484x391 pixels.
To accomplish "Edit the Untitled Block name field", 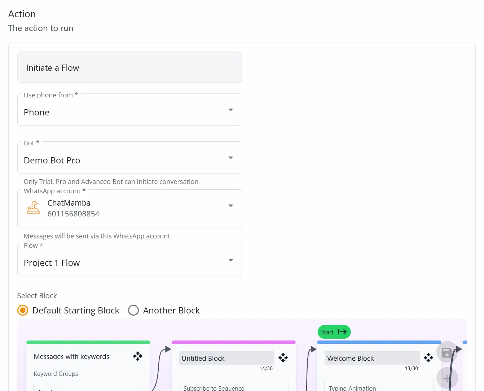I will point(226,358).
